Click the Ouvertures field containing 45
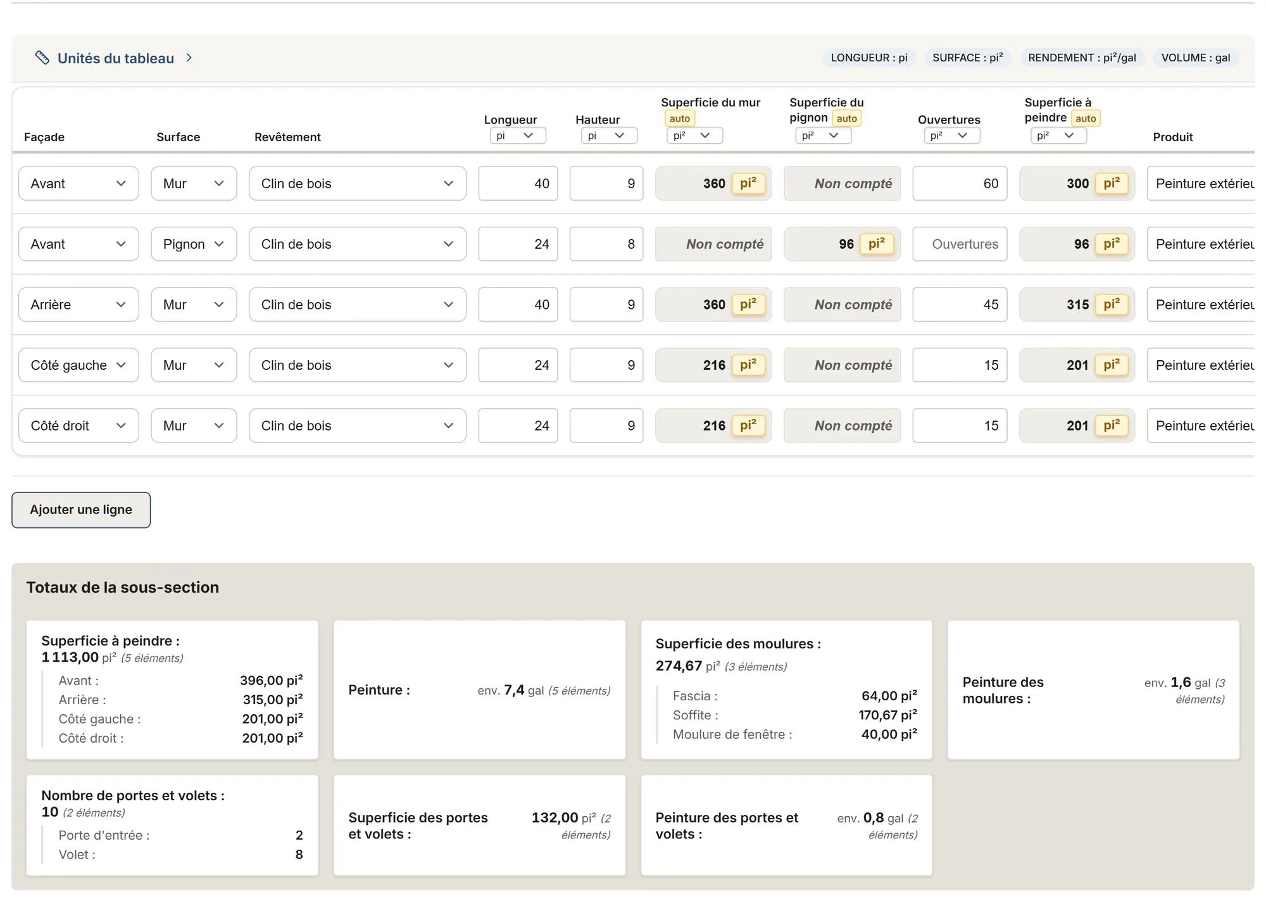This screenshot has height=901, width=1266. point(960,305)
